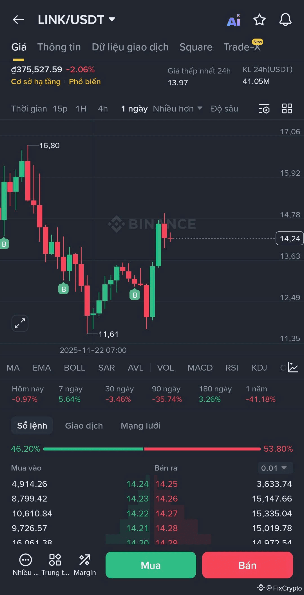Image resolution: width=304 pixels, height=595 pixels.
Task: Tap the 1 năm -41.18% change
Action: pos(260,394)
